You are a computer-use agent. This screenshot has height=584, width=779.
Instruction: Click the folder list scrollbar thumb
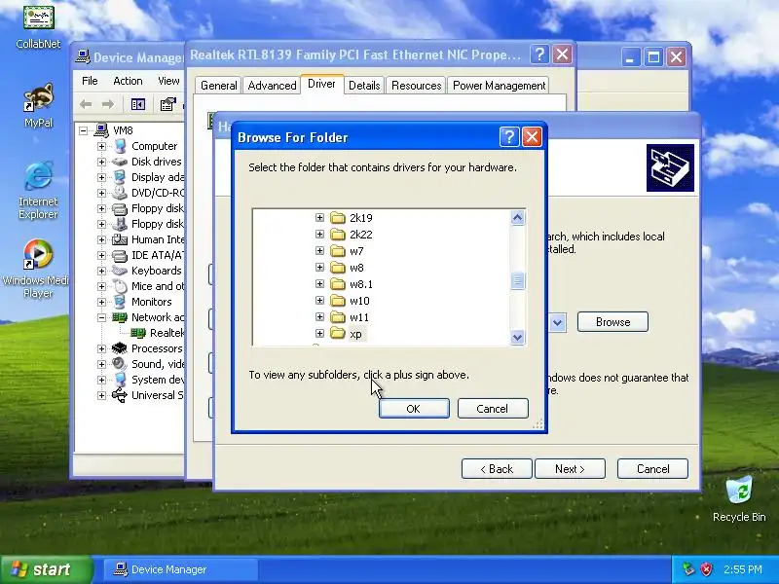click(x=517, y=281)
